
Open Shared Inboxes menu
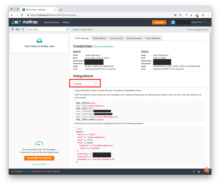tap(52, 22)
